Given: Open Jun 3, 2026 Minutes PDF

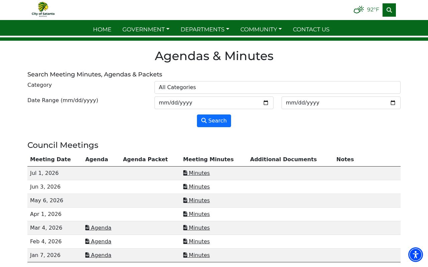Looking at the screenshot, I should [197, 187].
